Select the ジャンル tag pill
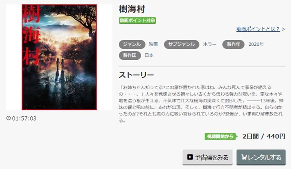Screen dimensions: 291x169 coord(132,44)
